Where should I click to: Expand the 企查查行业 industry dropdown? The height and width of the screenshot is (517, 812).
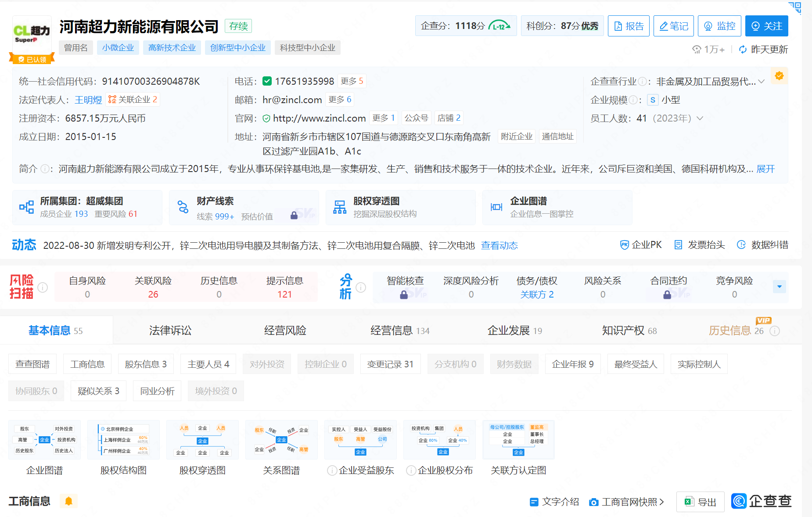tap(762, 82)
